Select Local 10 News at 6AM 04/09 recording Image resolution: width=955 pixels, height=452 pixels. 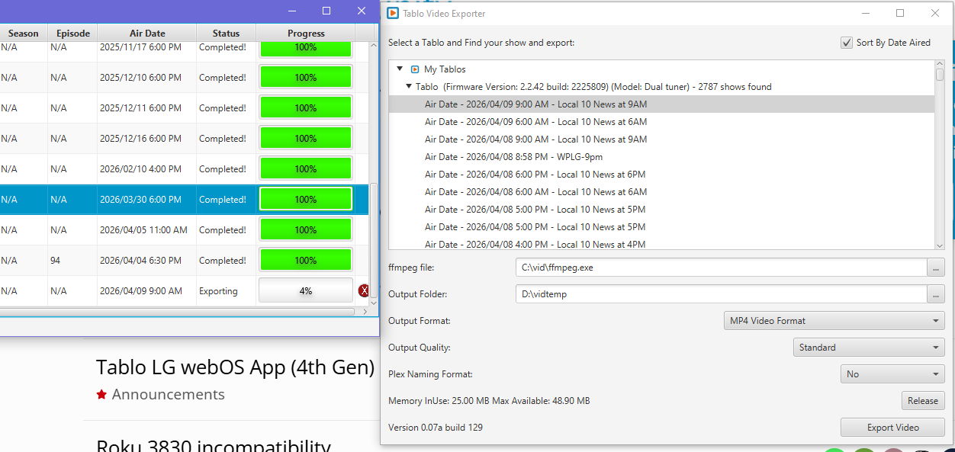pyautogui.click(x=535, y=122)
